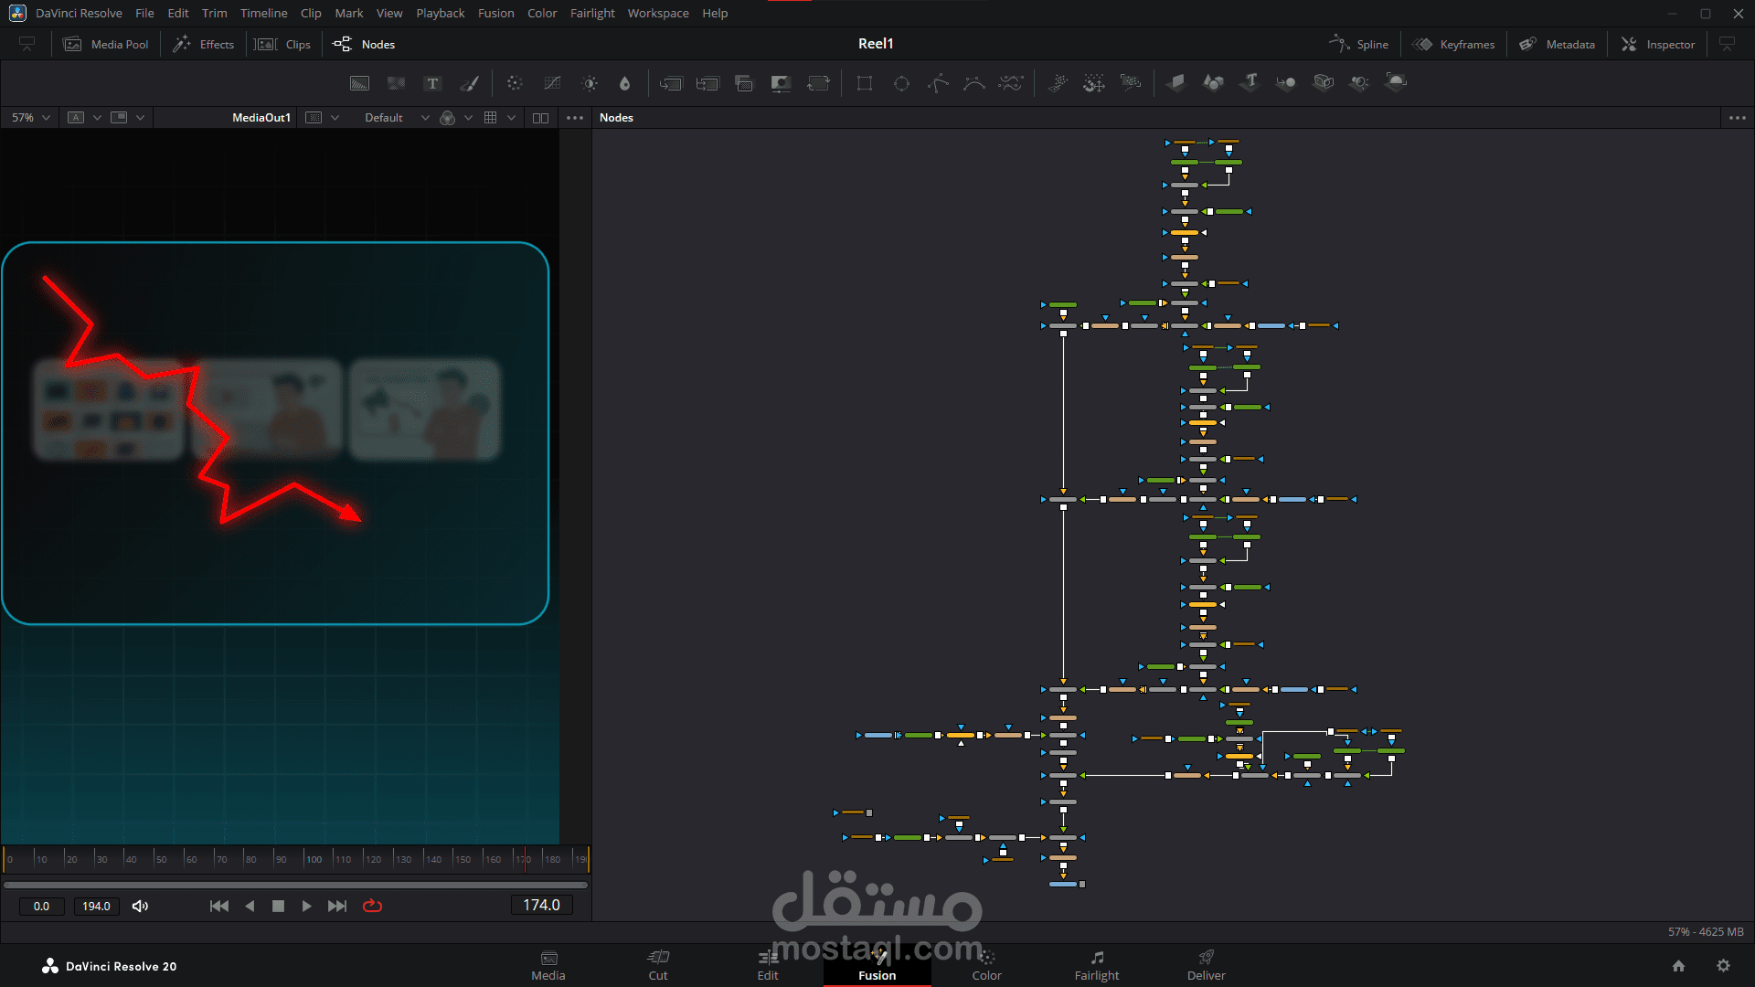This screenshot has width=1755, height=987.
Task: Open the Fusion menu
Action: pyautogui.click(x=495, y=13)
